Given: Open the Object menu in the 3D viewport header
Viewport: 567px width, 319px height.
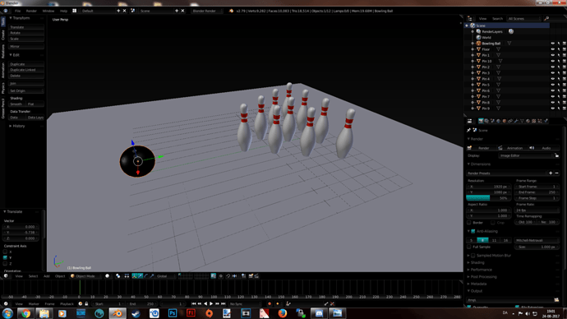Looking at the screenshot, I should pos(60,276).
